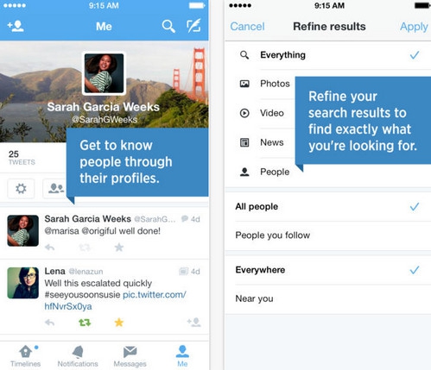Tap Apply to confirm filters
This screenshot has height=370, width=431.
414,27
